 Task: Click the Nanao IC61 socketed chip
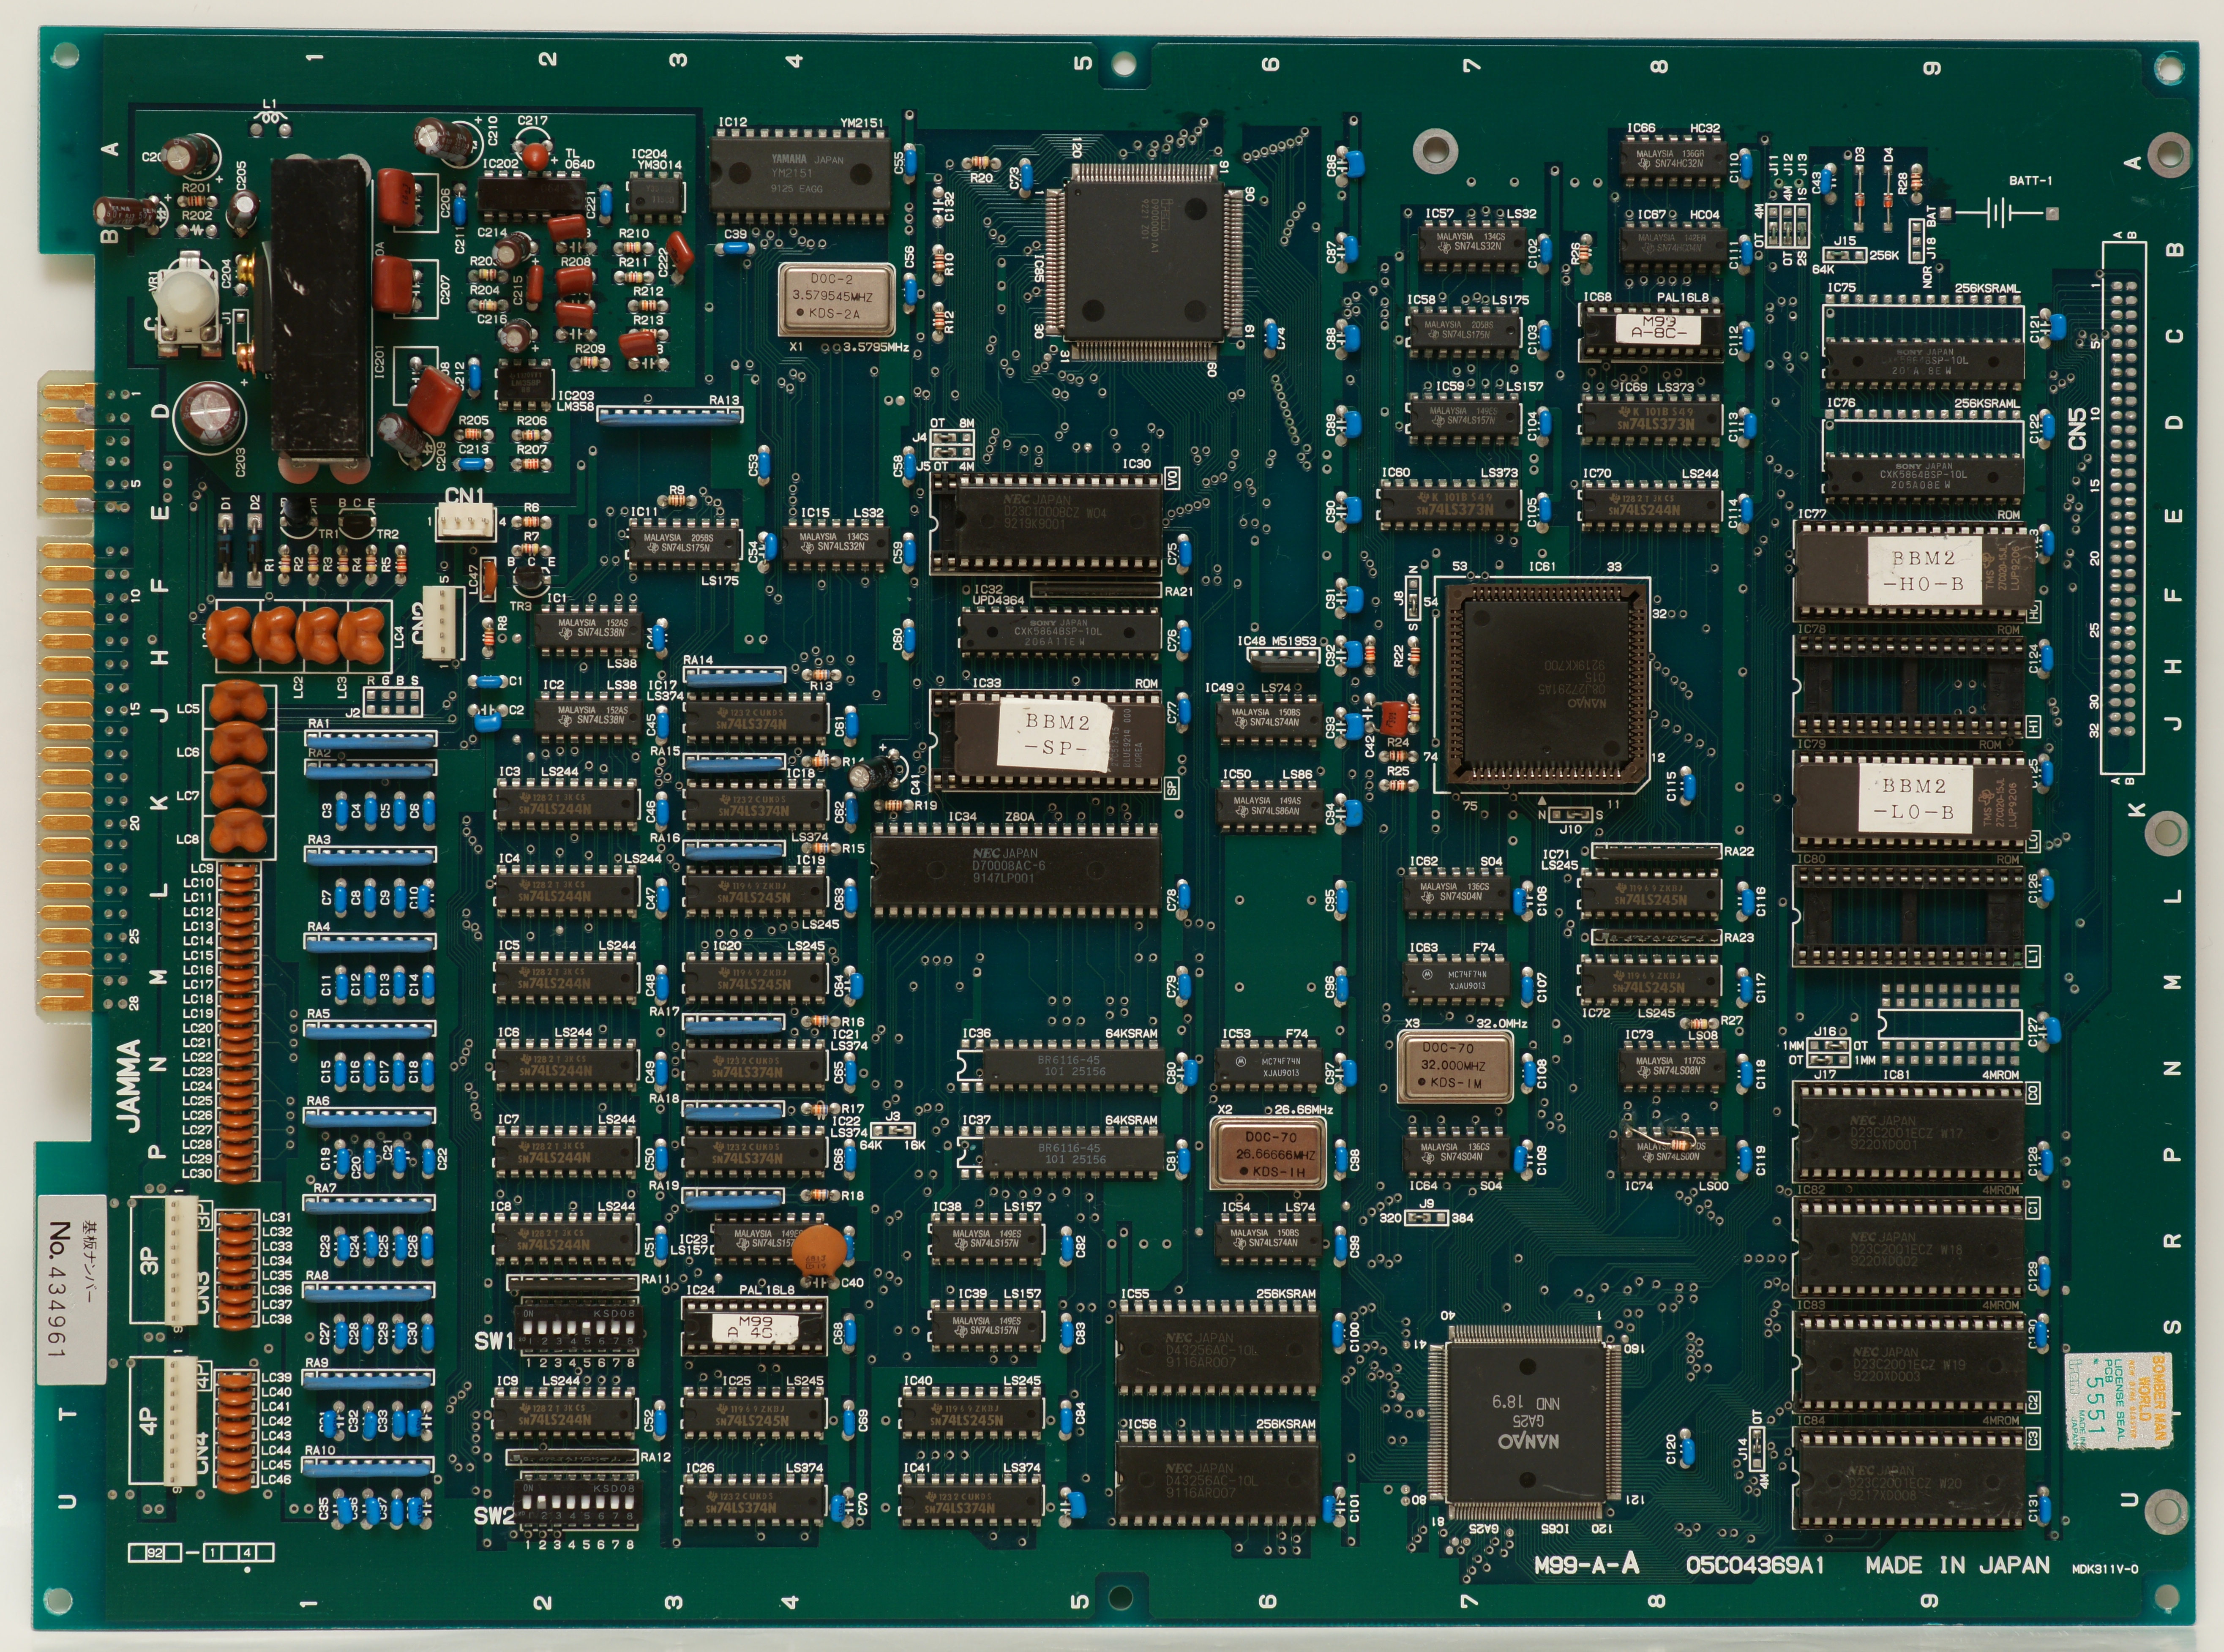pyautogui.click(x=1542, y=685)
